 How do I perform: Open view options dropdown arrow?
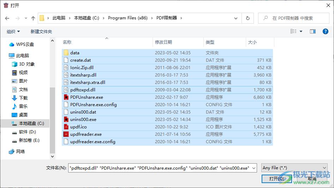pyautogui.click(x=301, y=31)
